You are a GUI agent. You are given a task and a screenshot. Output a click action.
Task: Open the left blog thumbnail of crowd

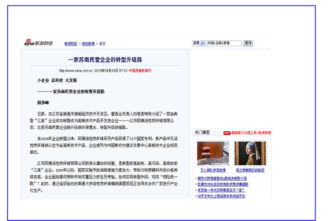213,154
